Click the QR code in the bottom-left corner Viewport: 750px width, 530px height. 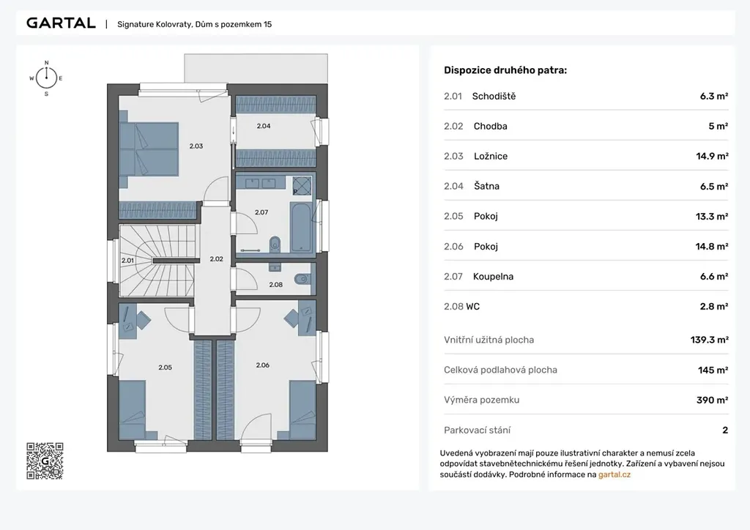point(45,461)
